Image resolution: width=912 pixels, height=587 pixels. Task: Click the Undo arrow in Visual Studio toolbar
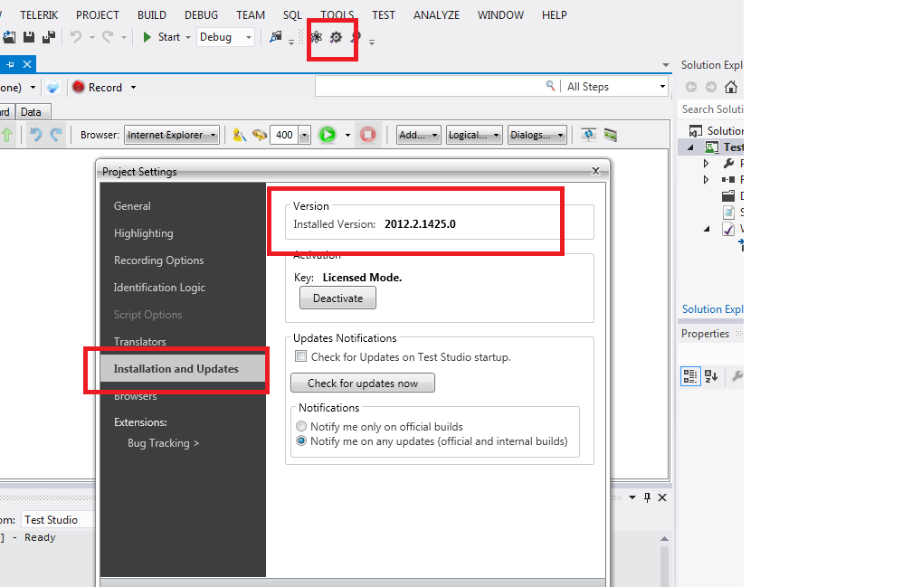tap(76, 37)
